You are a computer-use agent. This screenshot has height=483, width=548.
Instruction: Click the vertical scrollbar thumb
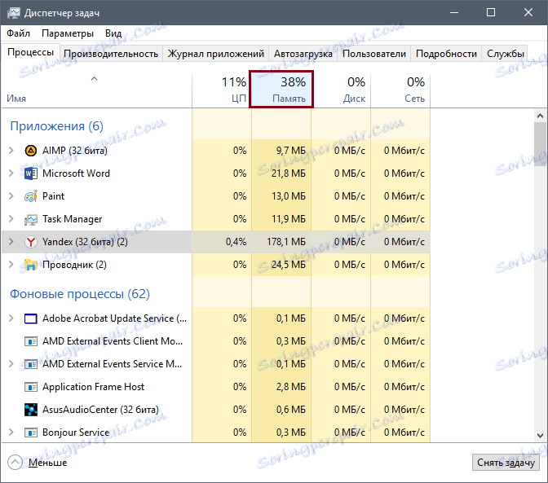pyautogui.click(x=540, y=144)
